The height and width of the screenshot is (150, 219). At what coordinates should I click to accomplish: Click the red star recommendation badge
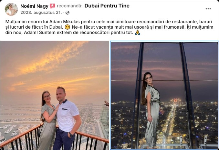(52, 6)
